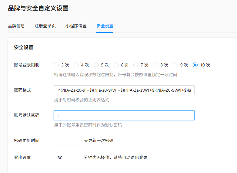
Task: Click the 安全设置 section heading
Action: point(24,47)
